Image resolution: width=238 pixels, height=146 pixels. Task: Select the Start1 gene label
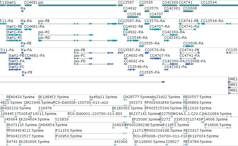(11, 3)
